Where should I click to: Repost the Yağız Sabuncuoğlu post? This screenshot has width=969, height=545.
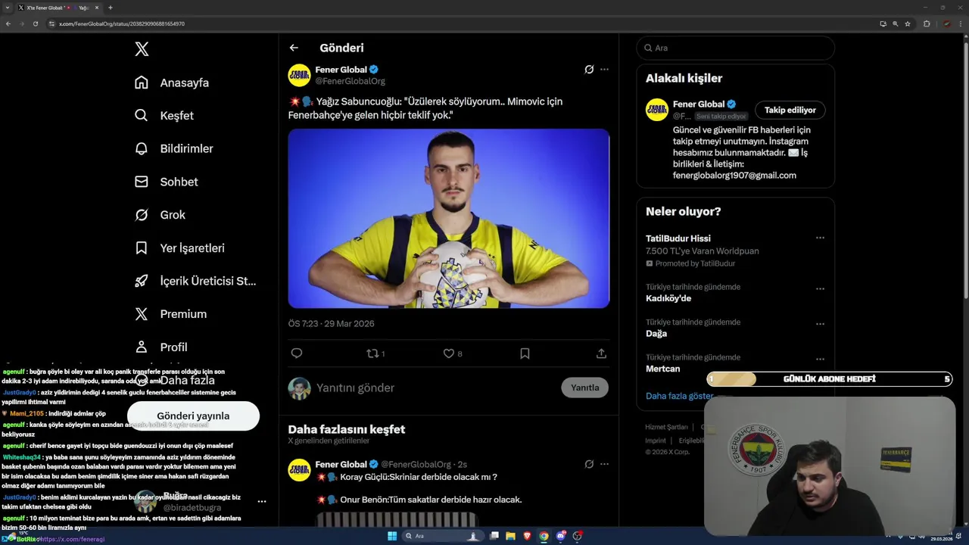pyautogui.click(x=372, y=353)
